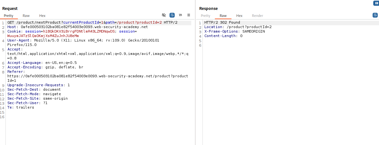Click the Referer header line

[15, 72]
